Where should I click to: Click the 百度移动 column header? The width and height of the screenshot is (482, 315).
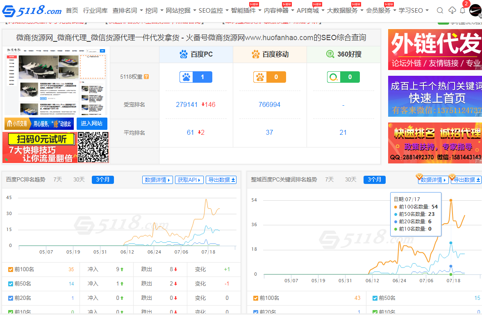click(270, 54)
